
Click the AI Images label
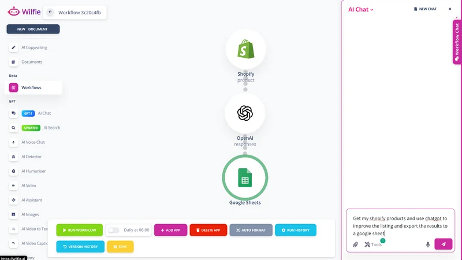pyautogui.click(x=30, y=214)
